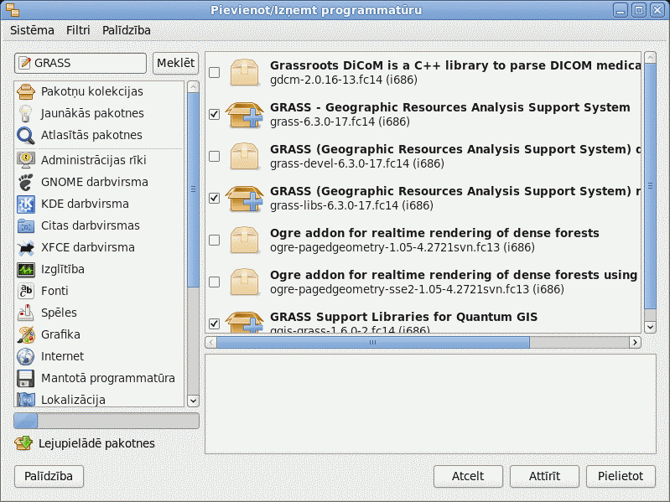
Task: Click the package list horizontal scrollbar thumb
Action: click(x=373, y=343)
